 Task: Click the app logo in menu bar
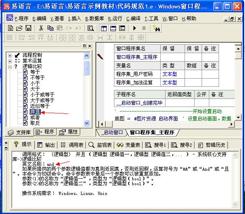(x=9, y=17)
